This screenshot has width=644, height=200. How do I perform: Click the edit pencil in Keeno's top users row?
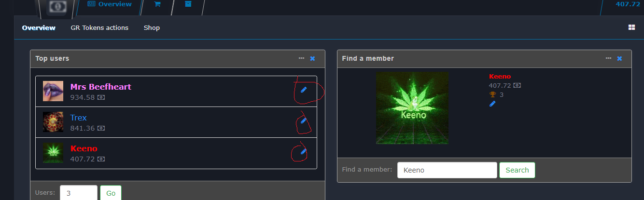tap(304, 151)
